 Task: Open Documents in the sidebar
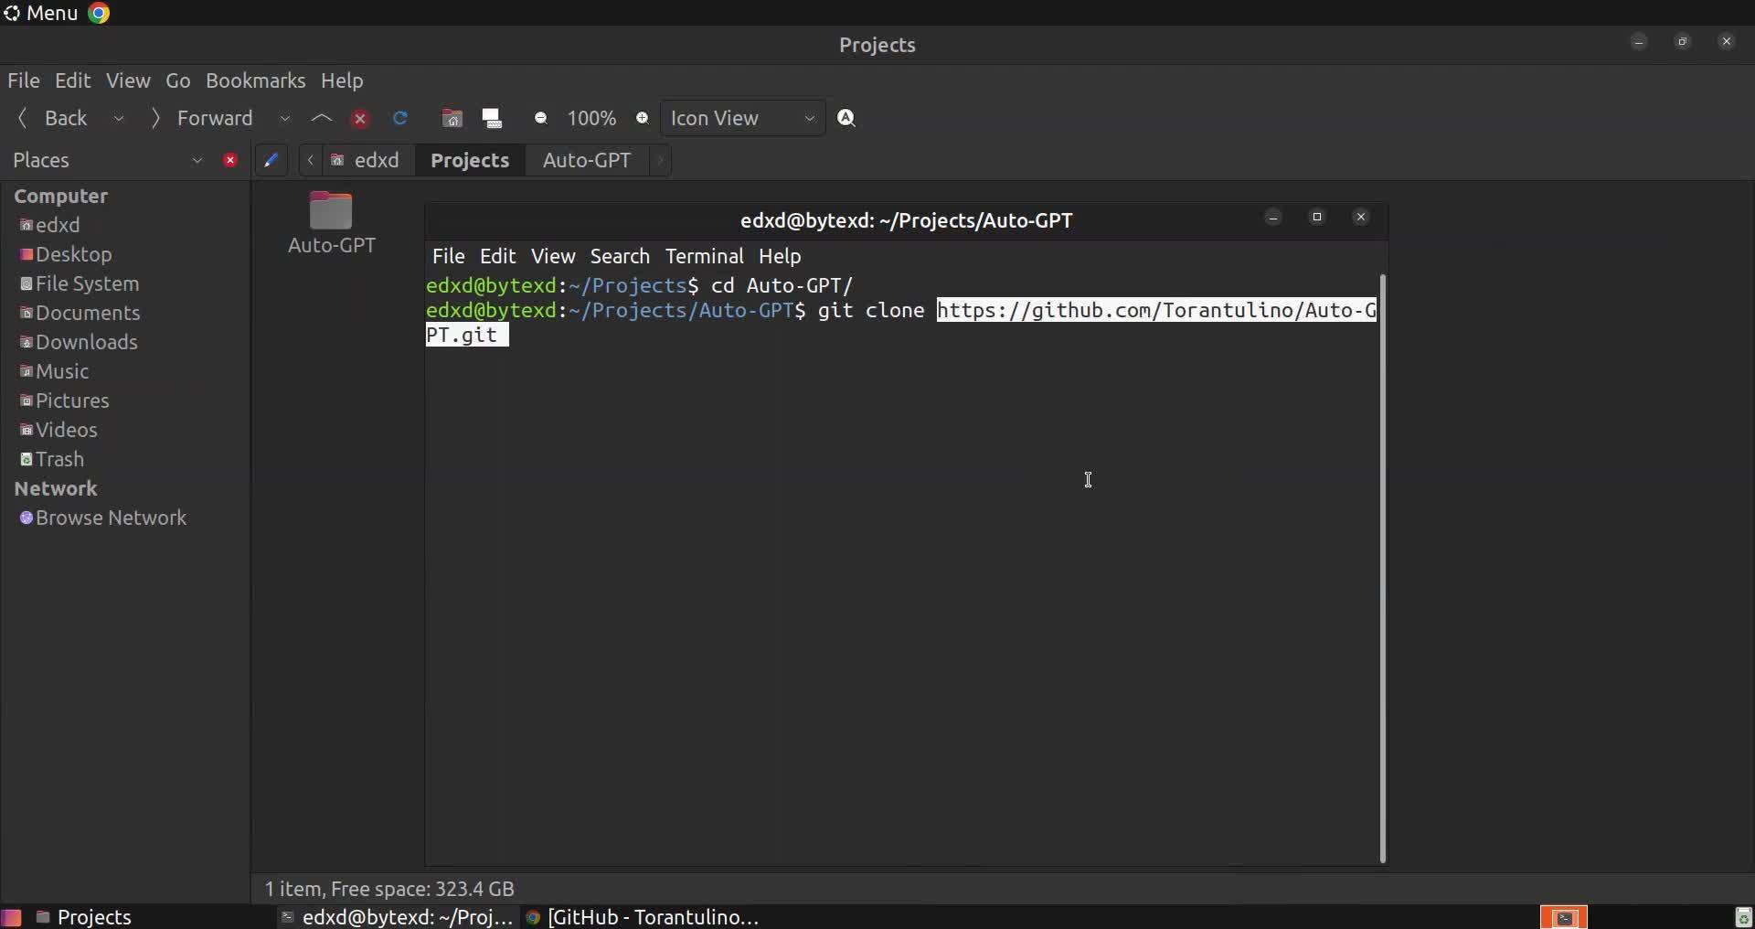pyautogui.click(x=88, y=313)
